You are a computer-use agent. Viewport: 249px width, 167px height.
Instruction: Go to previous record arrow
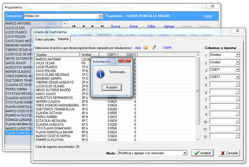pos(83,26)
